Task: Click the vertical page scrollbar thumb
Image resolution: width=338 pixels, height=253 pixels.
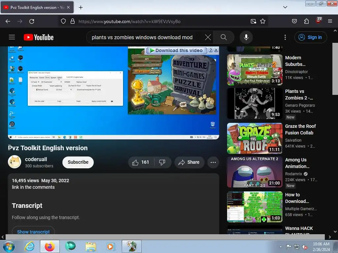Action: (x=335, y=69)
